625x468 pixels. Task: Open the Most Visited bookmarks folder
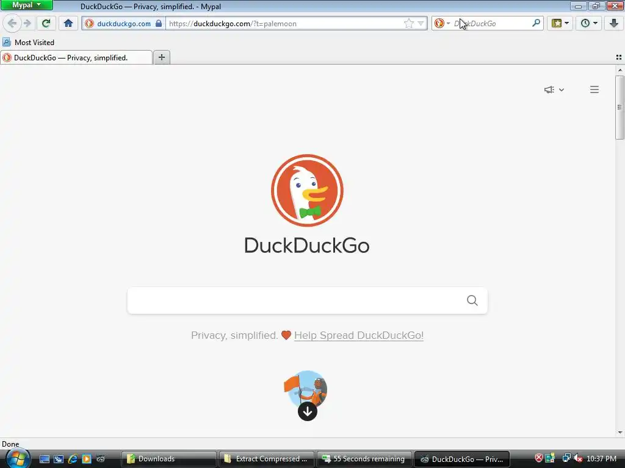coord(28,42)
